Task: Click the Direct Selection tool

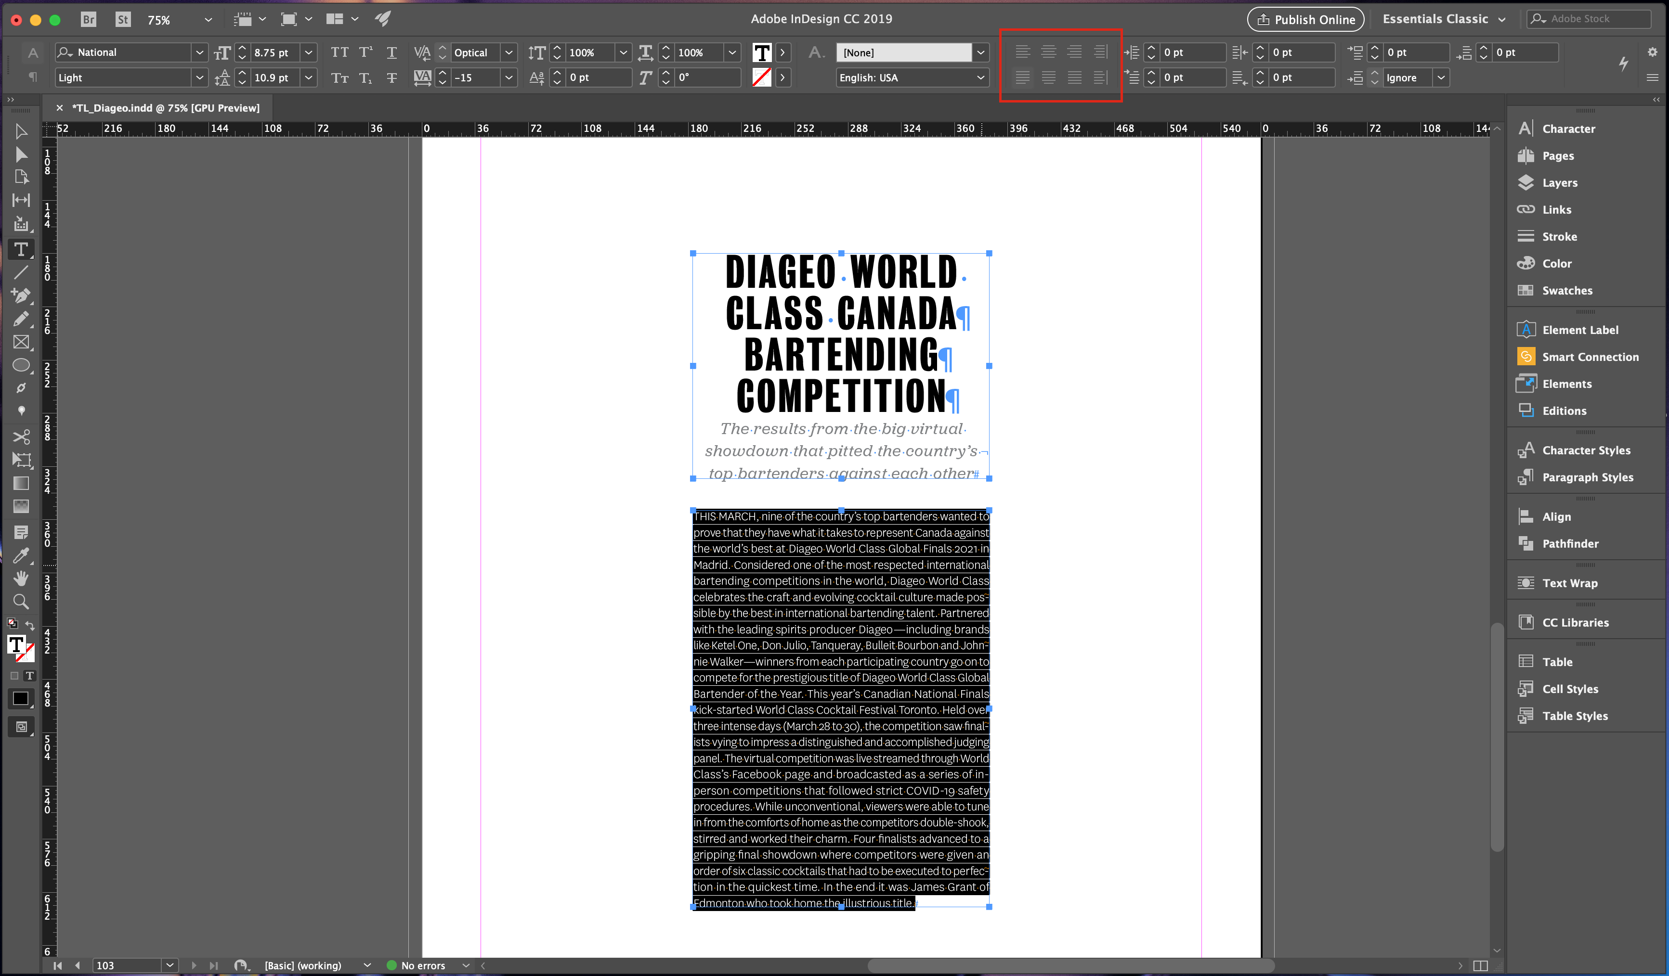Action: 21,154
